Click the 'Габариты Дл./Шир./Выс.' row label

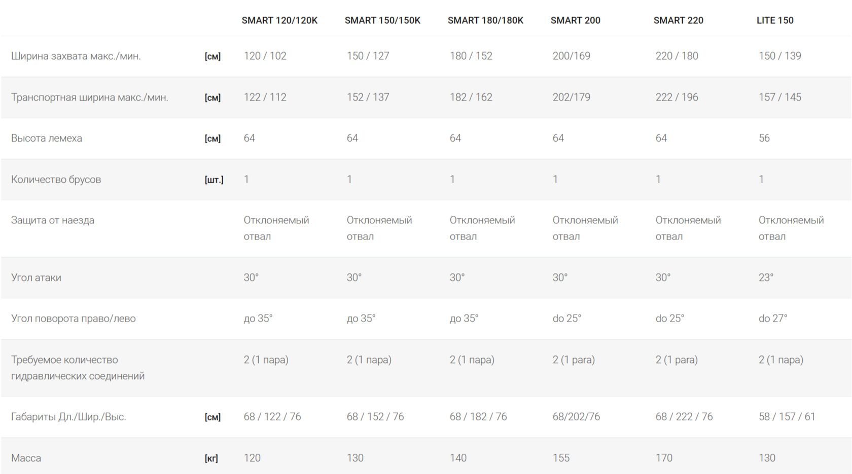click(x=68, y=417)
